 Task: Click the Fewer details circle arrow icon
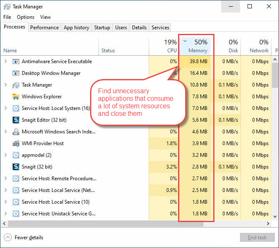pyautogui.click(x=8, y=238)
